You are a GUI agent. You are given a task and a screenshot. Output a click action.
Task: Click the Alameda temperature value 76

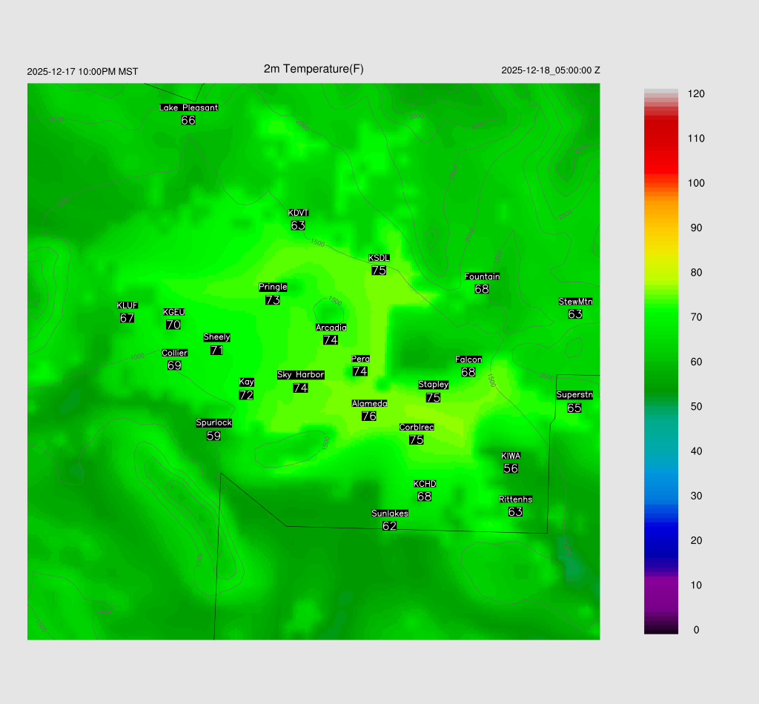369,416
